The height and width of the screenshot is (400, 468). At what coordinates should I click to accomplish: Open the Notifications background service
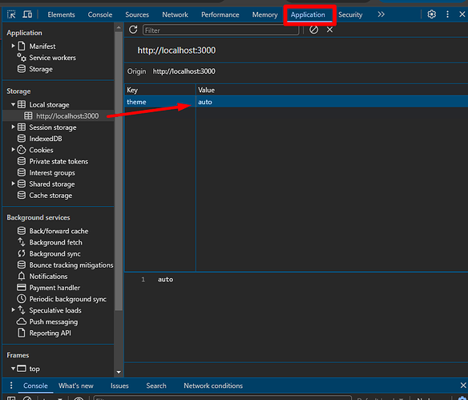48,277
